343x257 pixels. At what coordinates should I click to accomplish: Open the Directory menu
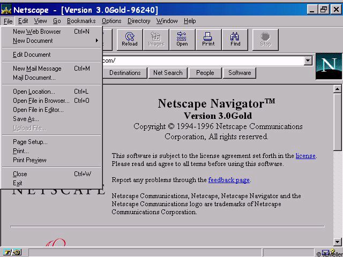[x=139, y=21]
